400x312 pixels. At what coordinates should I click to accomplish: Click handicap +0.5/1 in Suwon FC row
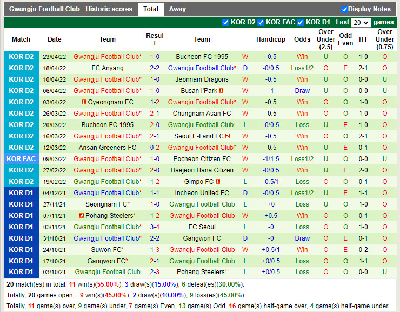coord(271,249)
